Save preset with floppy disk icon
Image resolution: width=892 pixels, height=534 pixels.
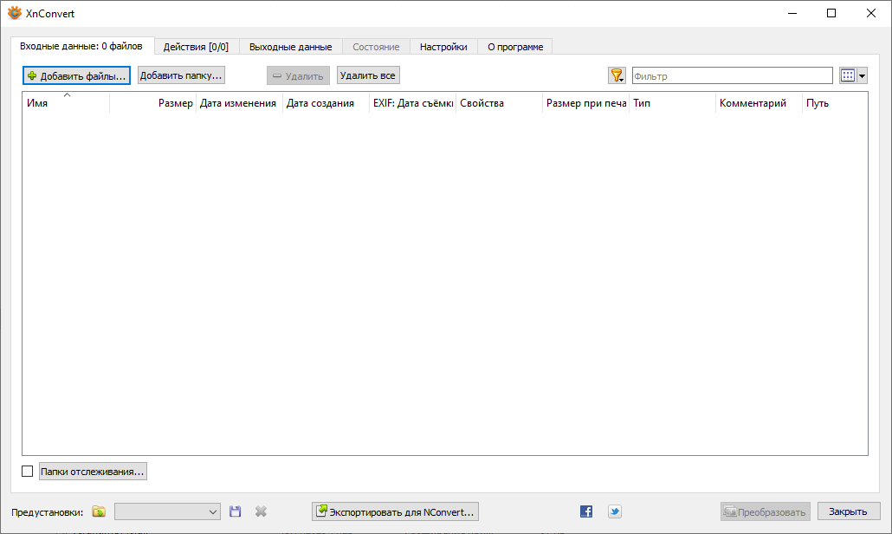[235, 511]
